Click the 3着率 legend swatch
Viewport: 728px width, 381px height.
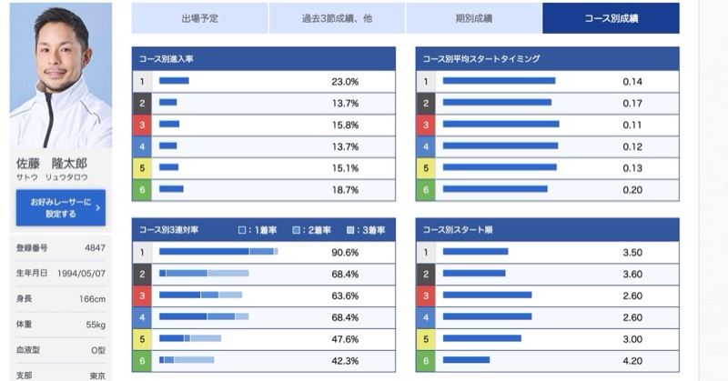(x=351, y=230)
